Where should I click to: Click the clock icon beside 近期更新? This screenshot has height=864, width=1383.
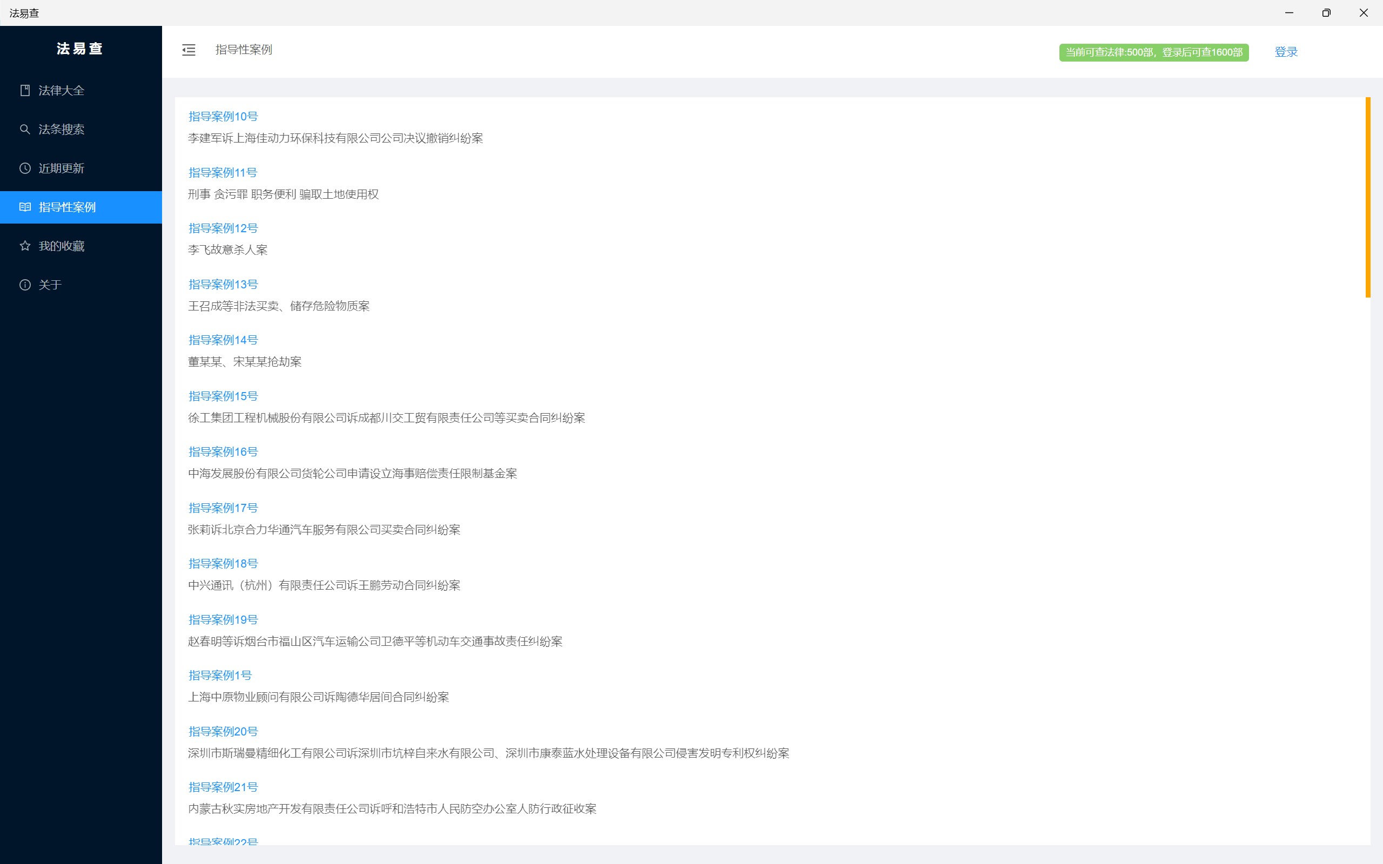pyautogui.click(x=24, y=168)
